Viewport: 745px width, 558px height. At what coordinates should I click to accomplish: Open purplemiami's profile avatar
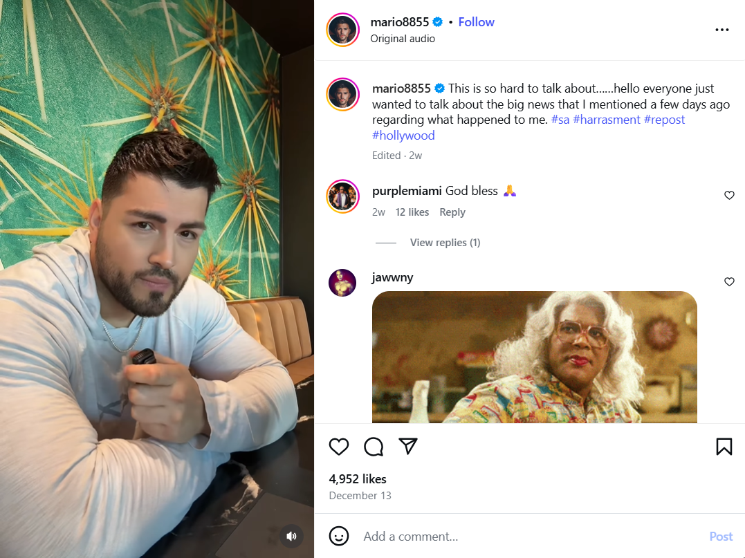[x=342, y=197]
